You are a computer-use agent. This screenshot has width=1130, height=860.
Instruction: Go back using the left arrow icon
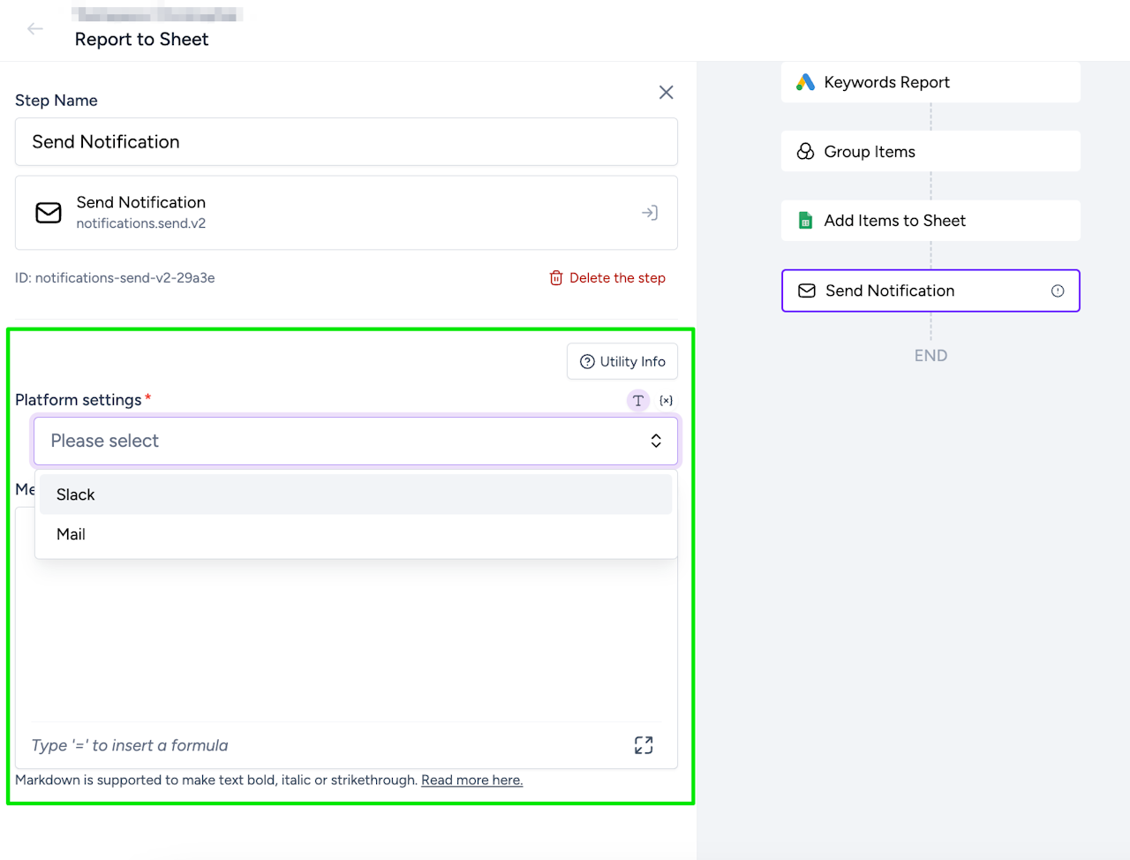point(35,29)
